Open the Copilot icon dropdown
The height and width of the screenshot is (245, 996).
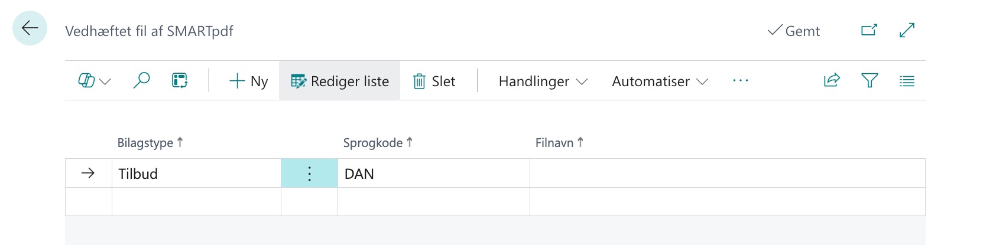coord(95,81)
